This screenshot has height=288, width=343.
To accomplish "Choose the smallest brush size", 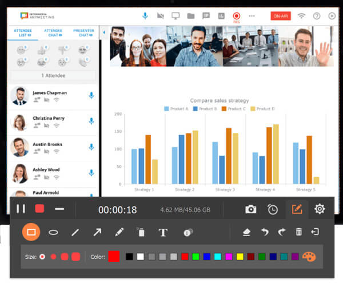I will point(42,257).
